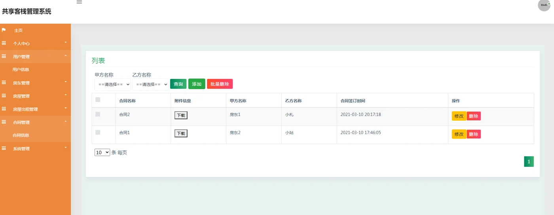Image resolution: width=554 pixels, height=215 pixels.
Task: Select cell text 房东1
Action: click(235, 114)
